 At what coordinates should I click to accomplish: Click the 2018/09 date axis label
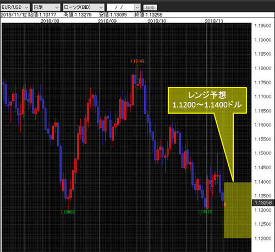(107, 21)
